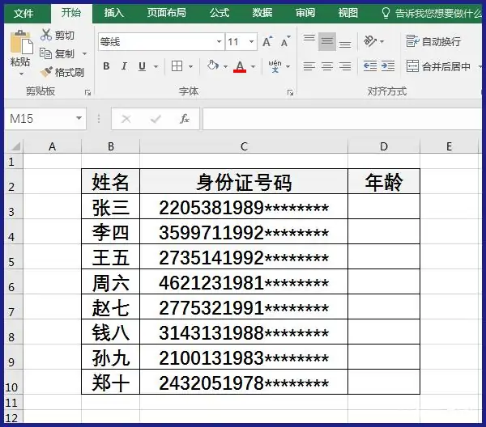Switch to Page Layout (页面布局) tab
The width and height of the screenshot is (486, 427).
coord(166,13)
